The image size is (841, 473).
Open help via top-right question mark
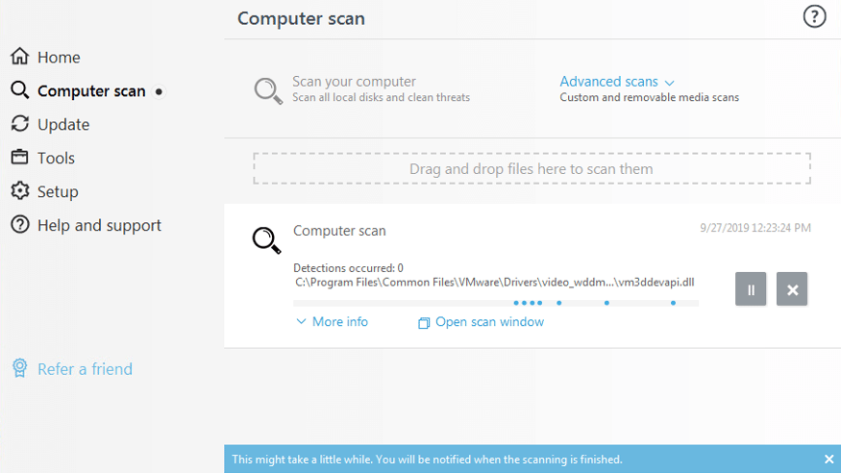pyautogui.click(x=814, y=16)
